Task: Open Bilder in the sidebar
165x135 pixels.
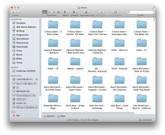Action: pos(17,58)
